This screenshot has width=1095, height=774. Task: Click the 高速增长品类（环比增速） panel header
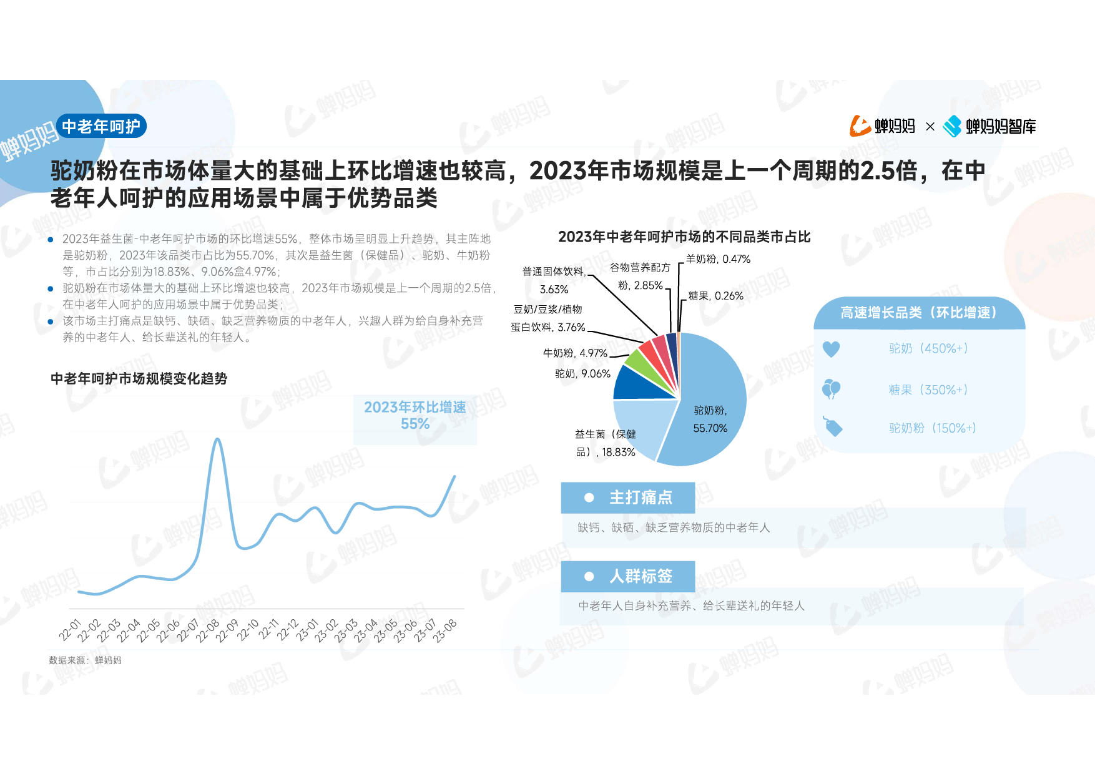click(918, 313)
